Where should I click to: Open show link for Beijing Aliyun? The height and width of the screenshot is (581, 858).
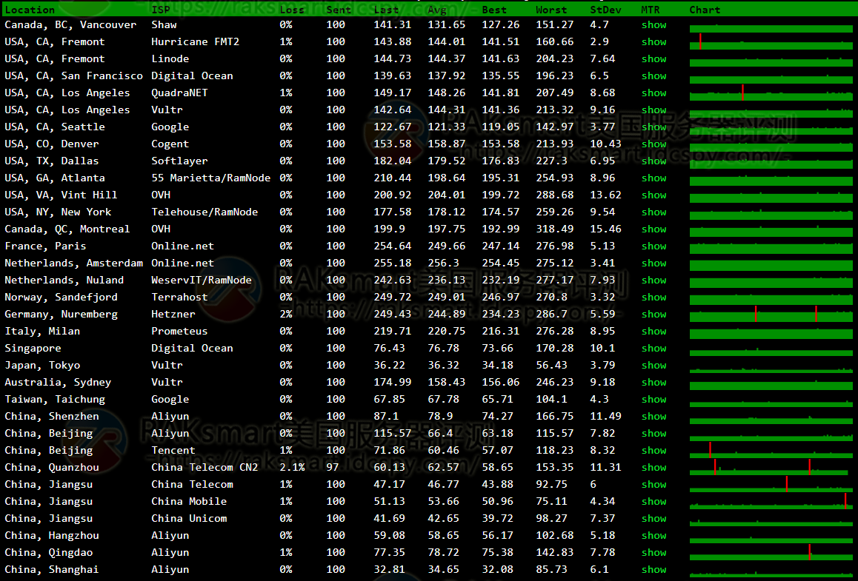point(654,434)
